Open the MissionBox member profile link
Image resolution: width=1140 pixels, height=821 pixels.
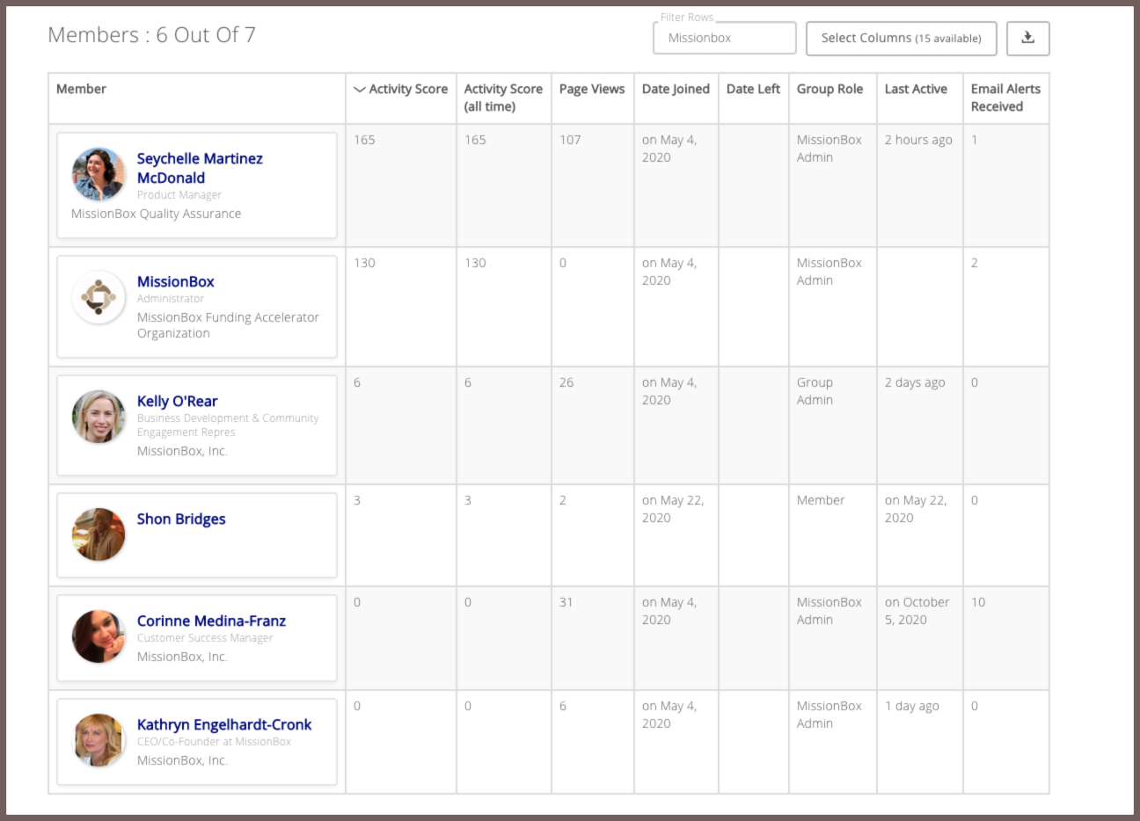click(x=175, y=281)
